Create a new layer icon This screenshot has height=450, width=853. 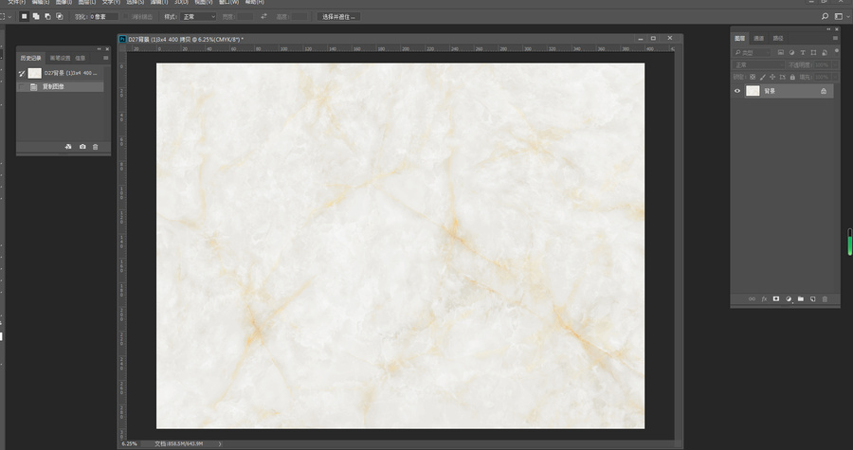pos(813,299)
